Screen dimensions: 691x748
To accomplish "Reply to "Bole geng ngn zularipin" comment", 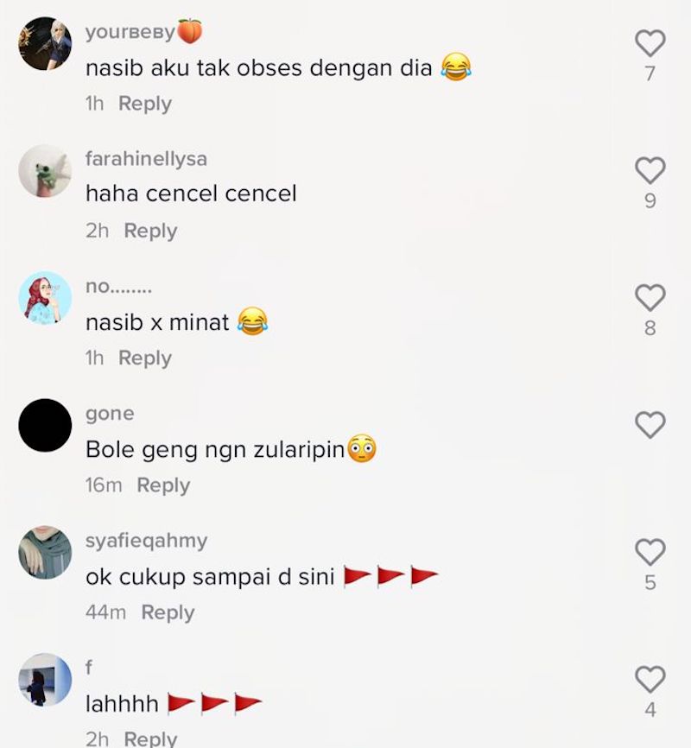I will 163,485.
